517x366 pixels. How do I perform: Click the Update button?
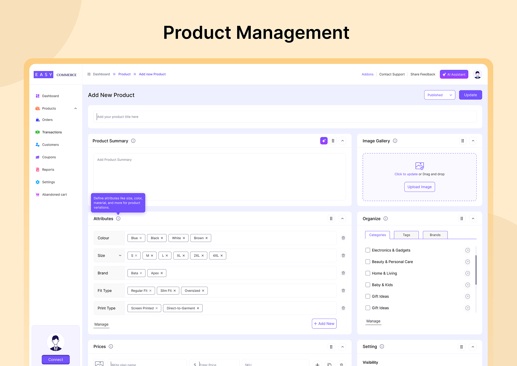470,95
